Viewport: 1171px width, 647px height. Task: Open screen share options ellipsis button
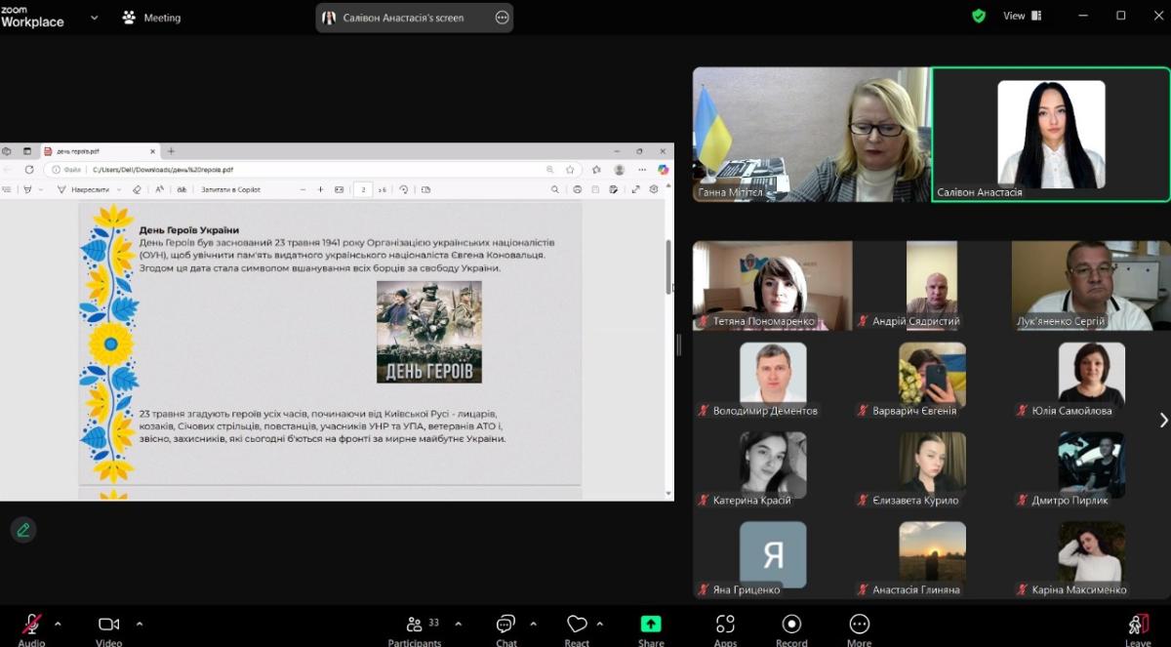[x=502, y=18]
